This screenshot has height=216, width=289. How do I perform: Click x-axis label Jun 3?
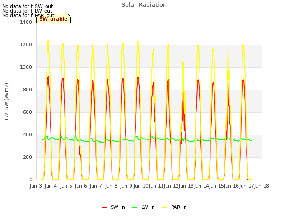(36, 186)
